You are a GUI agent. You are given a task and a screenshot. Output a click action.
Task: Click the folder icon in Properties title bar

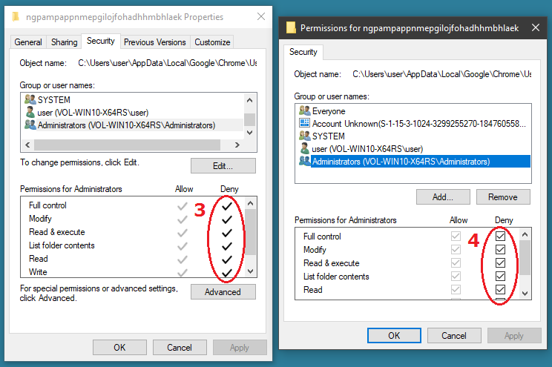[x=16, y=17]
